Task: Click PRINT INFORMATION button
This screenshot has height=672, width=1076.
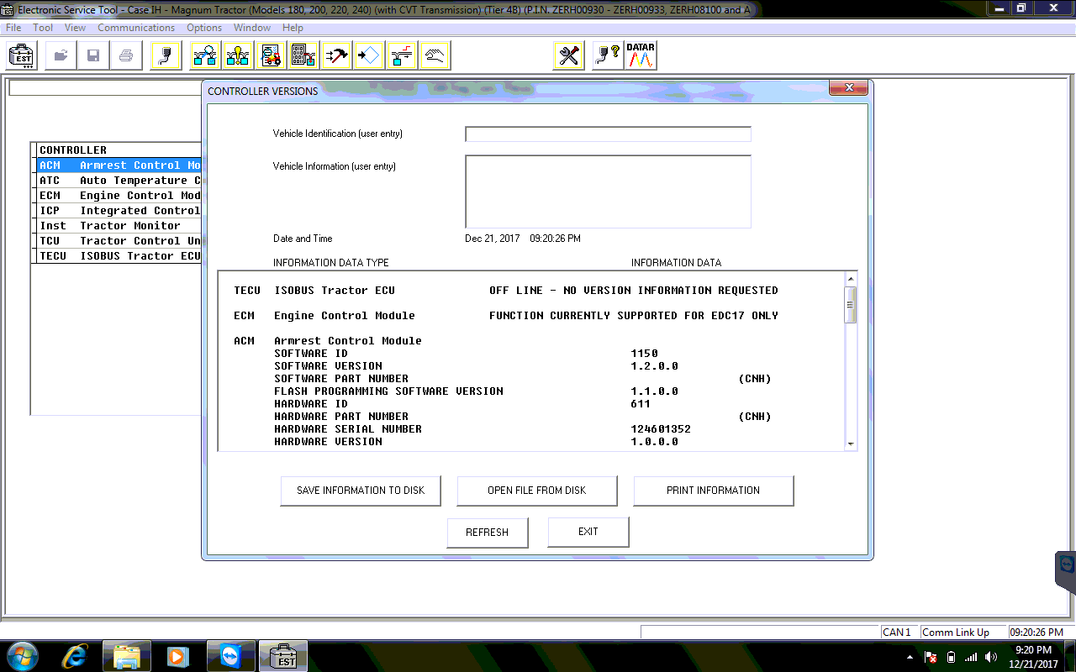Action: [x=713, y=491]
